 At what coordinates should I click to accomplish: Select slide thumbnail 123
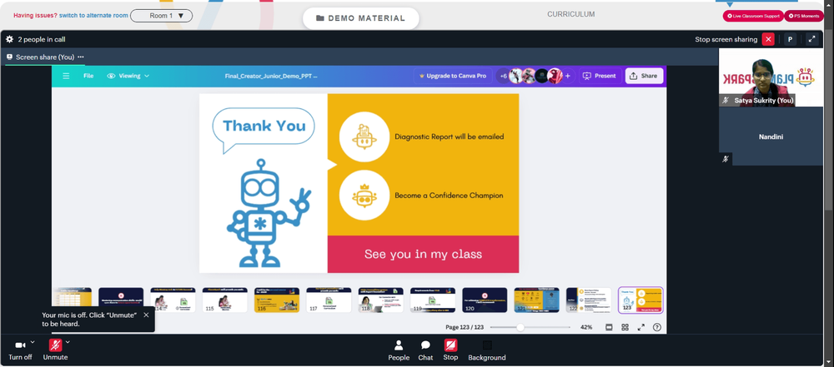[641, 300]
